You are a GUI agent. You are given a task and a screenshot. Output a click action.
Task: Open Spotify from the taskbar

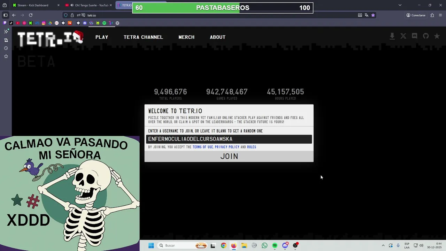click(x=275, y=245)
